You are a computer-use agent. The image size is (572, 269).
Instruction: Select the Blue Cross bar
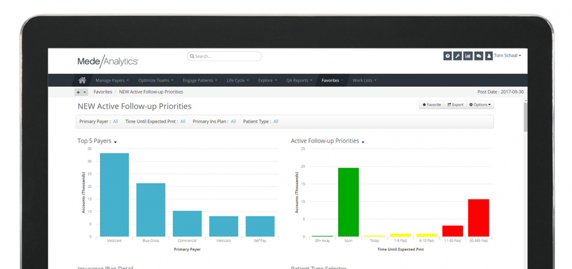pyautogui.click(x=151, y=210)
